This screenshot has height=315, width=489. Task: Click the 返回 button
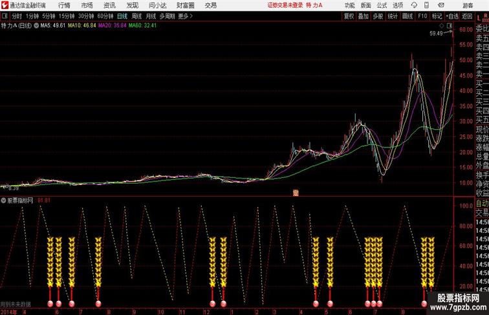click(467, 16)
